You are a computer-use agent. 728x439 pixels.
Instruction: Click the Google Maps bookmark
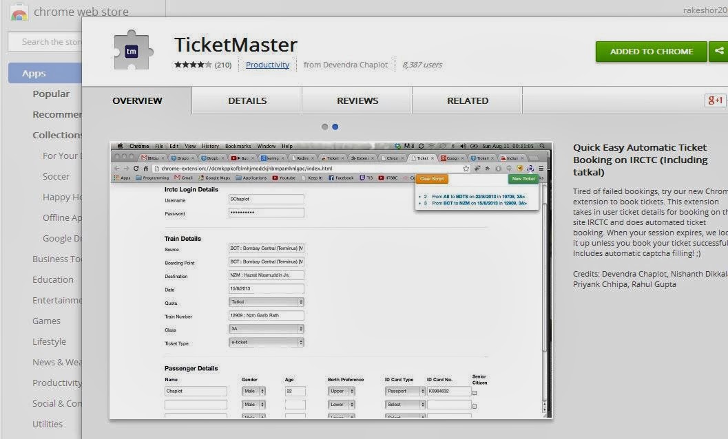214,178
